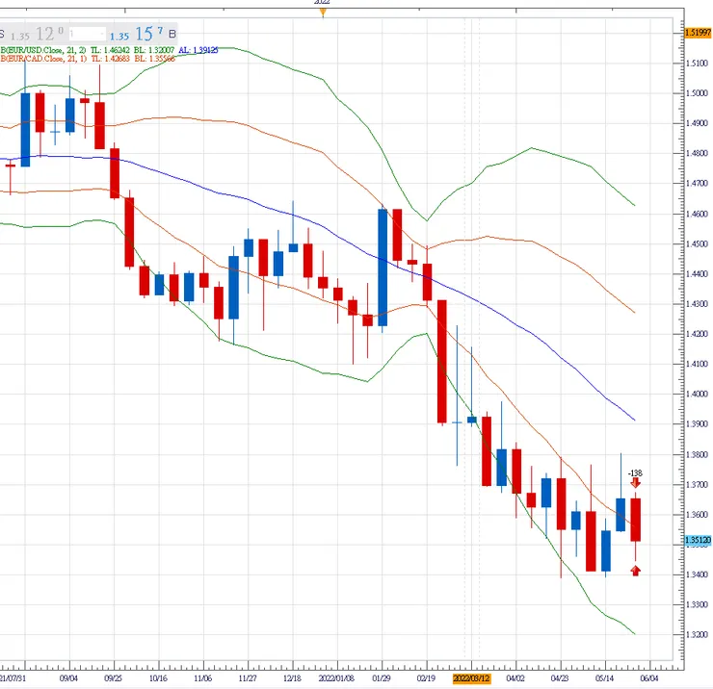Click the orange 2022 year marker at top
The width and height of the screenshot is (713, 689).
(323, 13)
